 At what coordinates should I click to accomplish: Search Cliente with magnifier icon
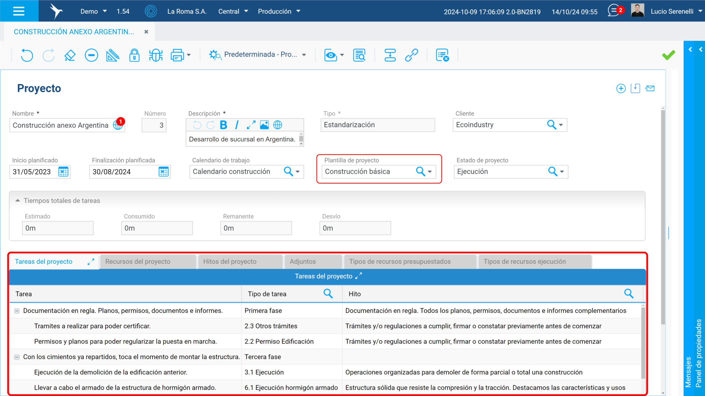[x=552, y=125]
